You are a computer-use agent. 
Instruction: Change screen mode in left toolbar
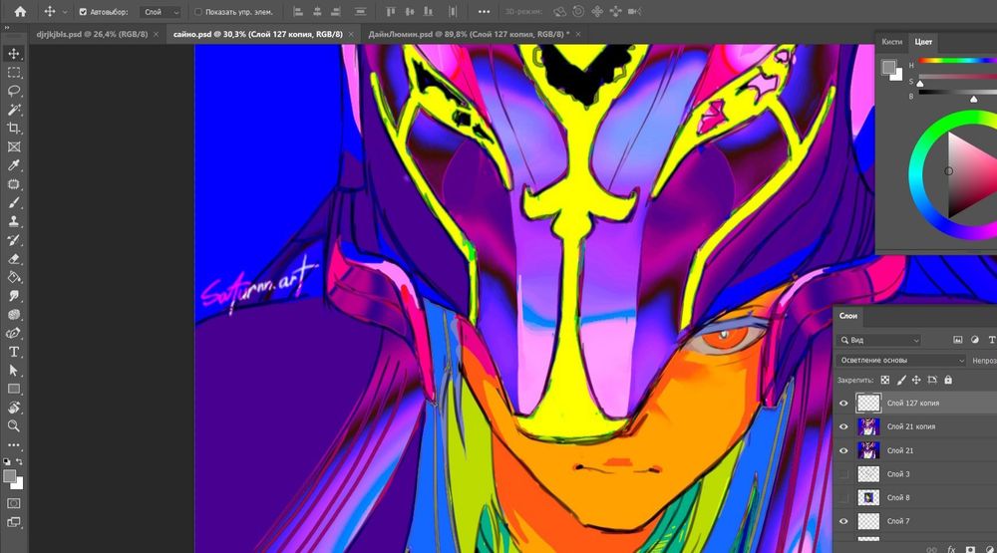click(x=14, y=522)
